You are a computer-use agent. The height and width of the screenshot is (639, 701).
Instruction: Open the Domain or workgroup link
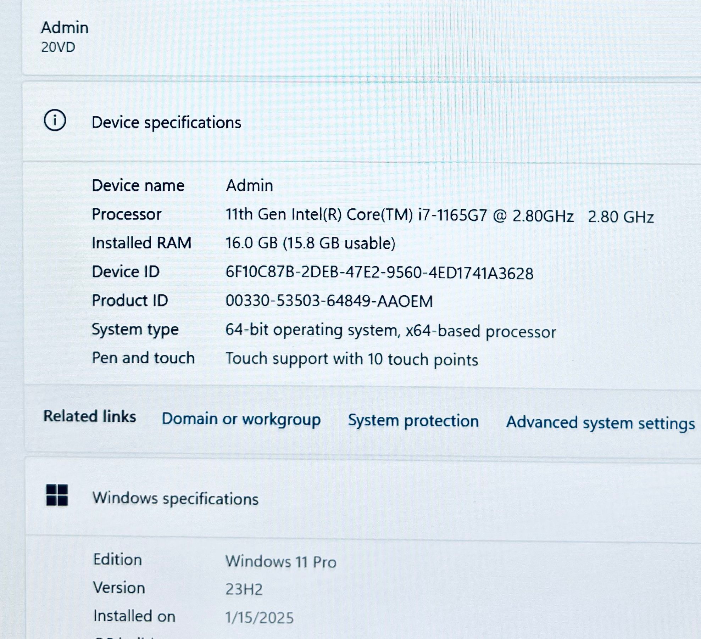coord(241,419)
